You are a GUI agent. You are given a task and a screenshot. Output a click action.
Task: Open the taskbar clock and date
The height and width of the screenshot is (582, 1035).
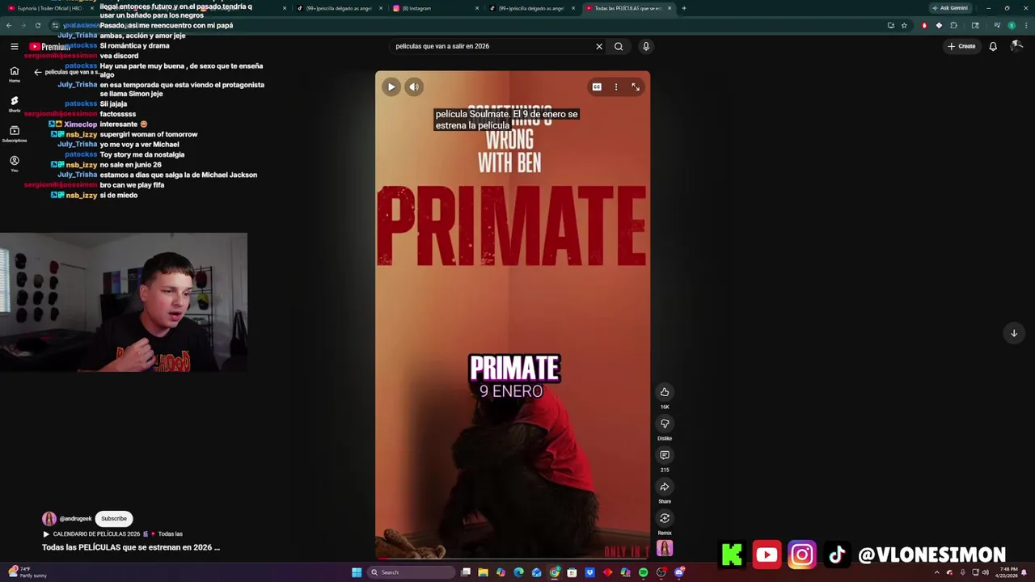pyautogui.click(x=1008, y=572)
